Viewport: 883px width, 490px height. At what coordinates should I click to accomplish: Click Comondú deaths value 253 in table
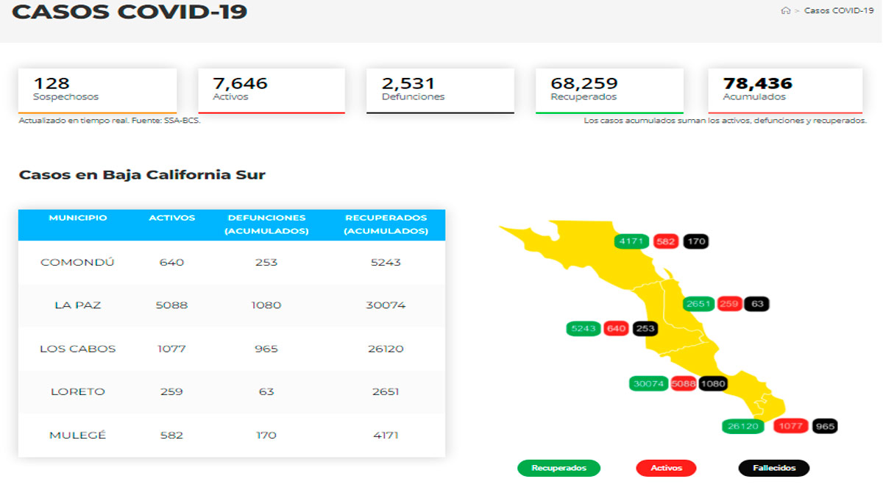coord(266,262)
